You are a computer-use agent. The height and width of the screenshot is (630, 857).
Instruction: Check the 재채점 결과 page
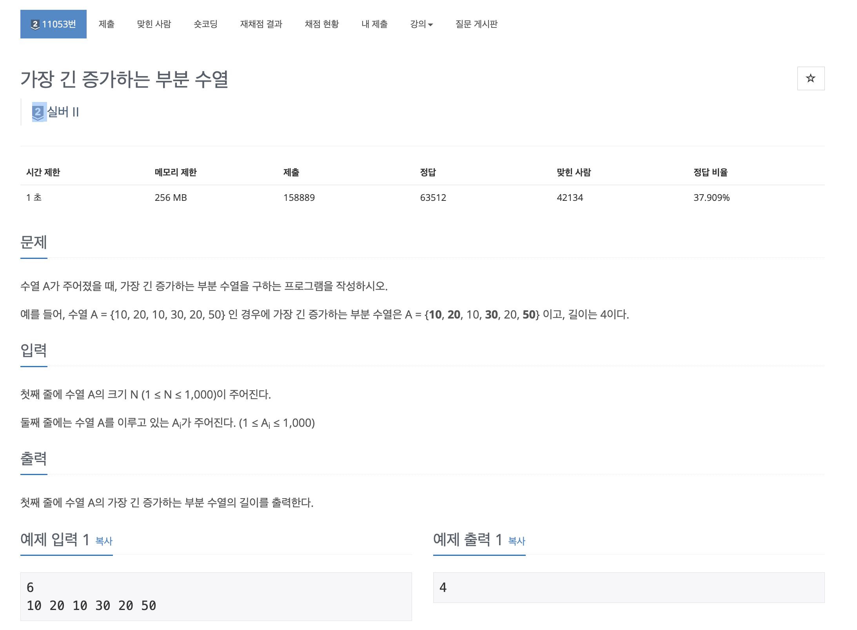coord(261,24)
